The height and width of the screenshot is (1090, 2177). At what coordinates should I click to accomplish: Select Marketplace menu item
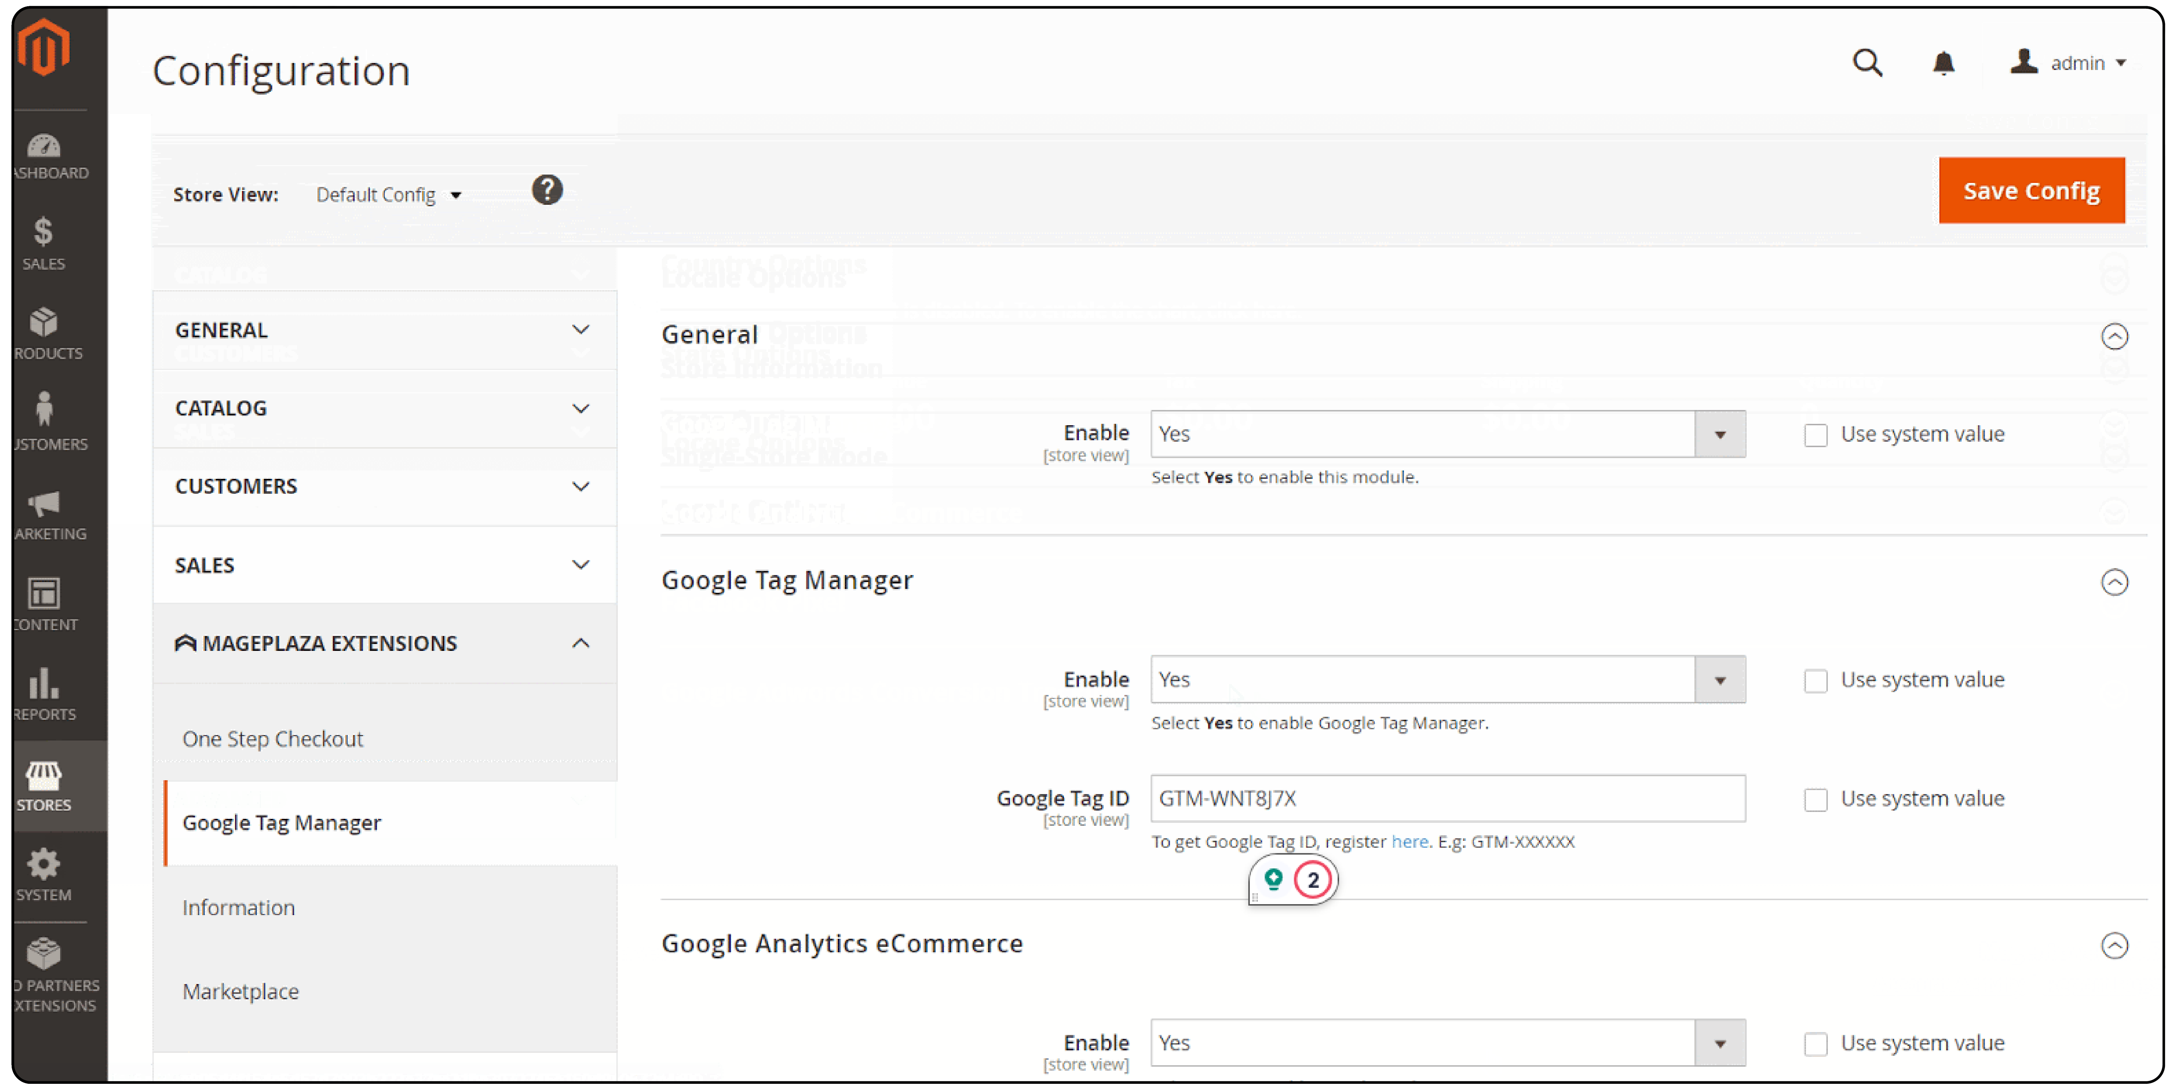[240, 992]
